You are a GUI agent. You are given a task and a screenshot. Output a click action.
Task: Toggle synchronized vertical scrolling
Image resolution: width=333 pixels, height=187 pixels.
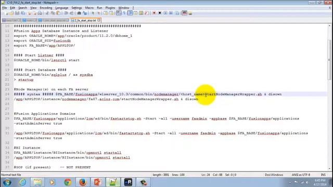[105, 13]
